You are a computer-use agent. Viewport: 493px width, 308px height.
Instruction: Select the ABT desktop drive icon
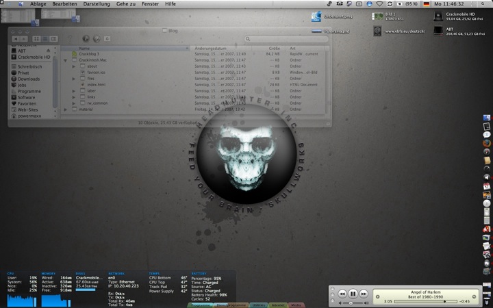(x=438, y=31)
